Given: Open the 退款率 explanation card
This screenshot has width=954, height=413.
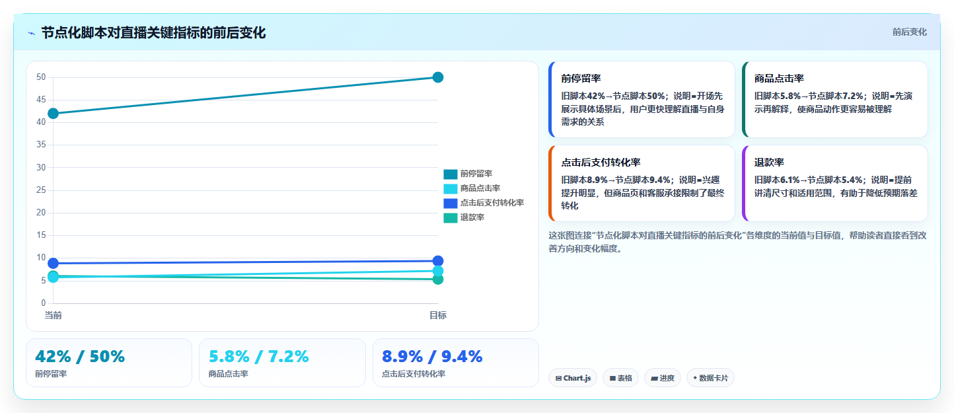Looking at the screenshot, I should 834,183.
